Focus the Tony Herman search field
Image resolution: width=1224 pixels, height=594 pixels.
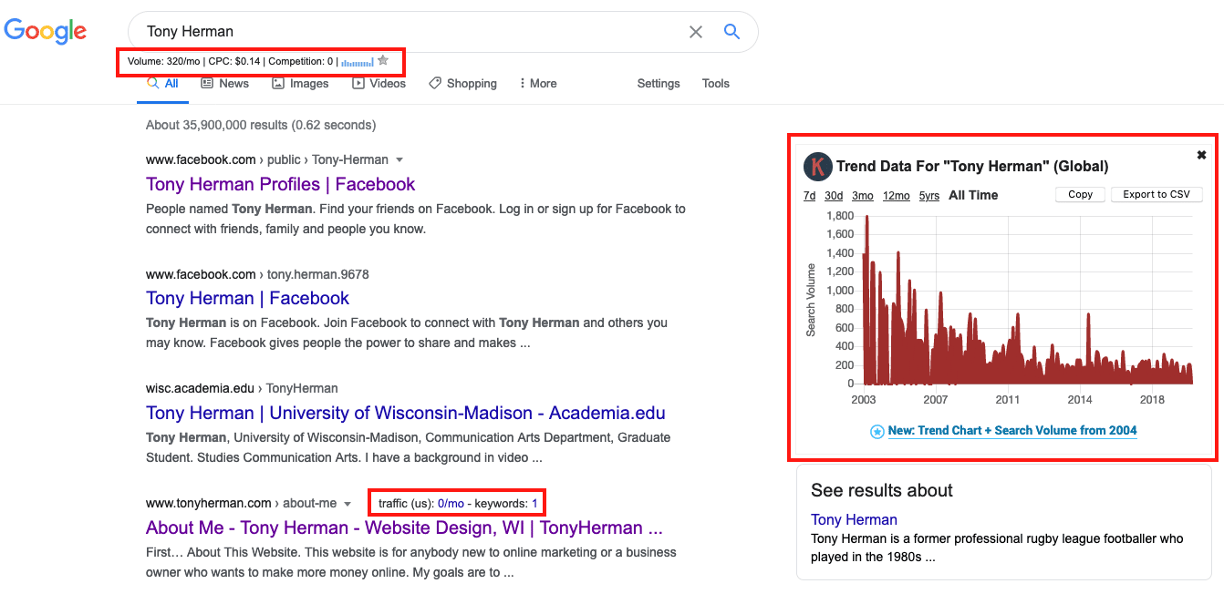[410, 32]
